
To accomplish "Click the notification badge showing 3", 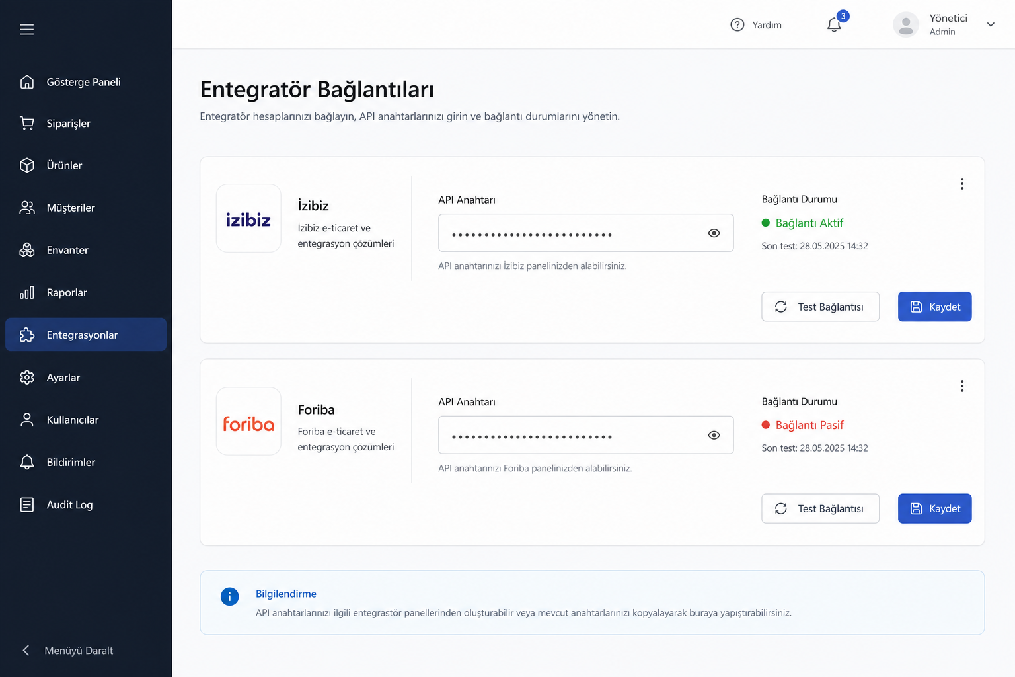I will (843, 16).
